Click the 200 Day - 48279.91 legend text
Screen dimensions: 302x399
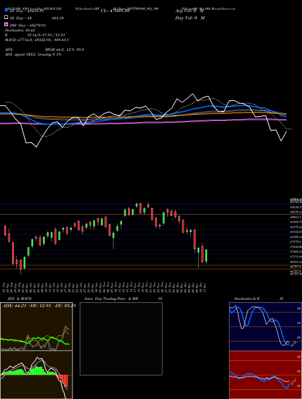[28, 25]
